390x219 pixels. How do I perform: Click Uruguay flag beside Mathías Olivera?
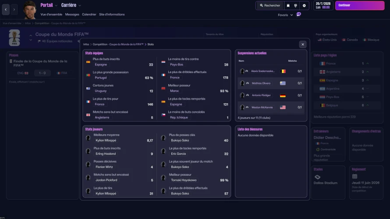tap(283, 83)
